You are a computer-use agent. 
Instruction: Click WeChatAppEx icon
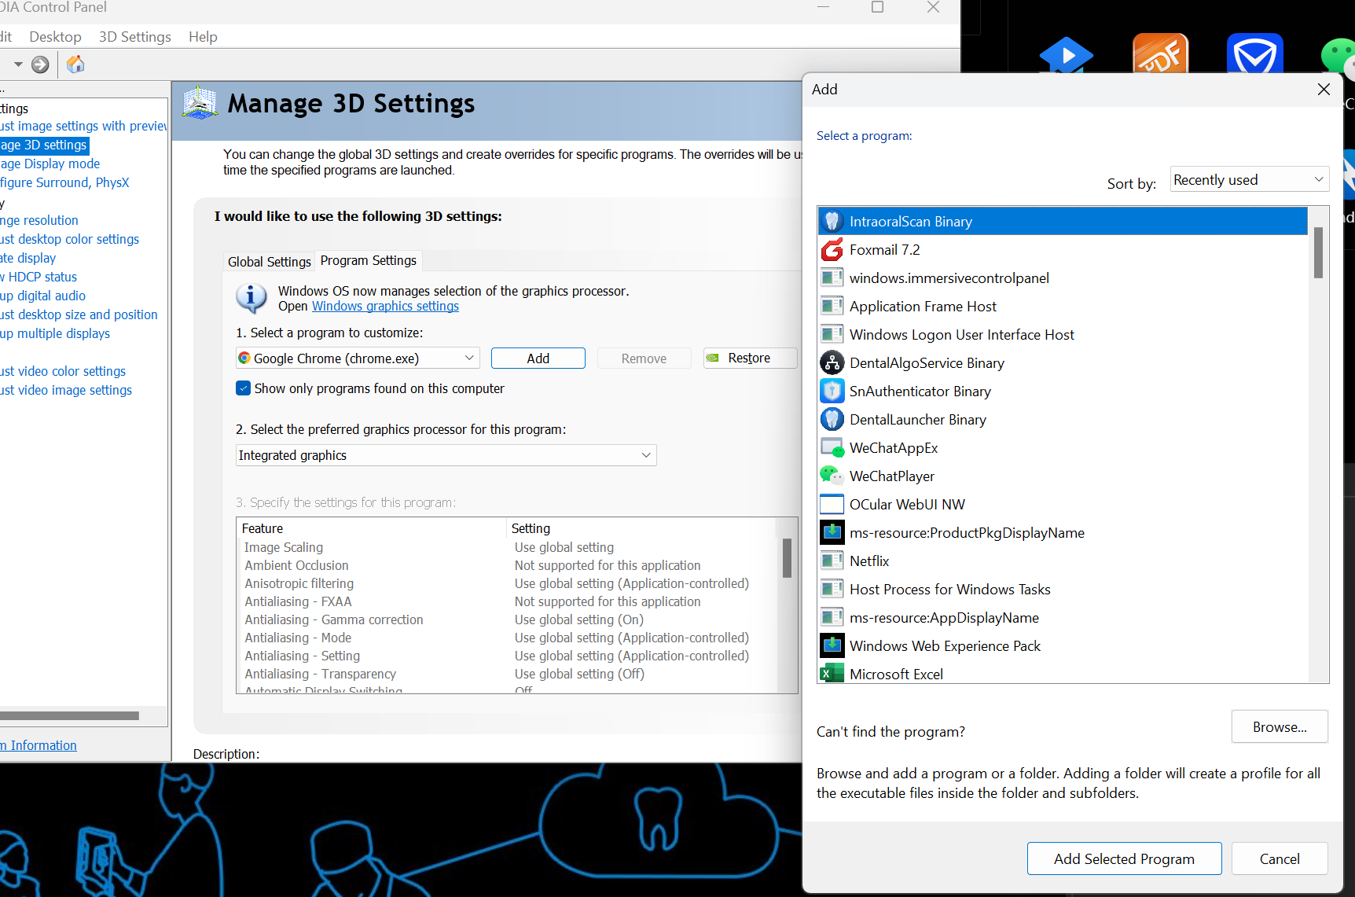point(832,448)
